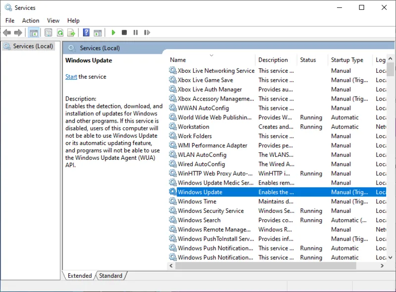The height and width of the screenshot is (292, 396).
Task: Sort by the Startup Type column header
Action: pyautogui.click(x=347, y=60)
